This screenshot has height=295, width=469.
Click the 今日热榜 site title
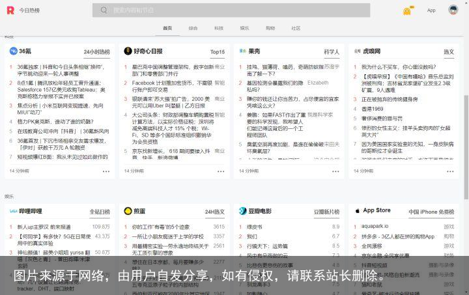pyautogui.click(x=29, y=10)
